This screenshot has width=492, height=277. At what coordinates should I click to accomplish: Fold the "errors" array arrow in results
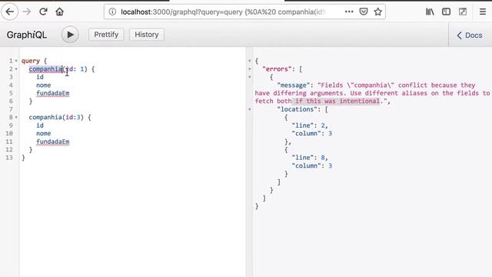coord(250,69)
